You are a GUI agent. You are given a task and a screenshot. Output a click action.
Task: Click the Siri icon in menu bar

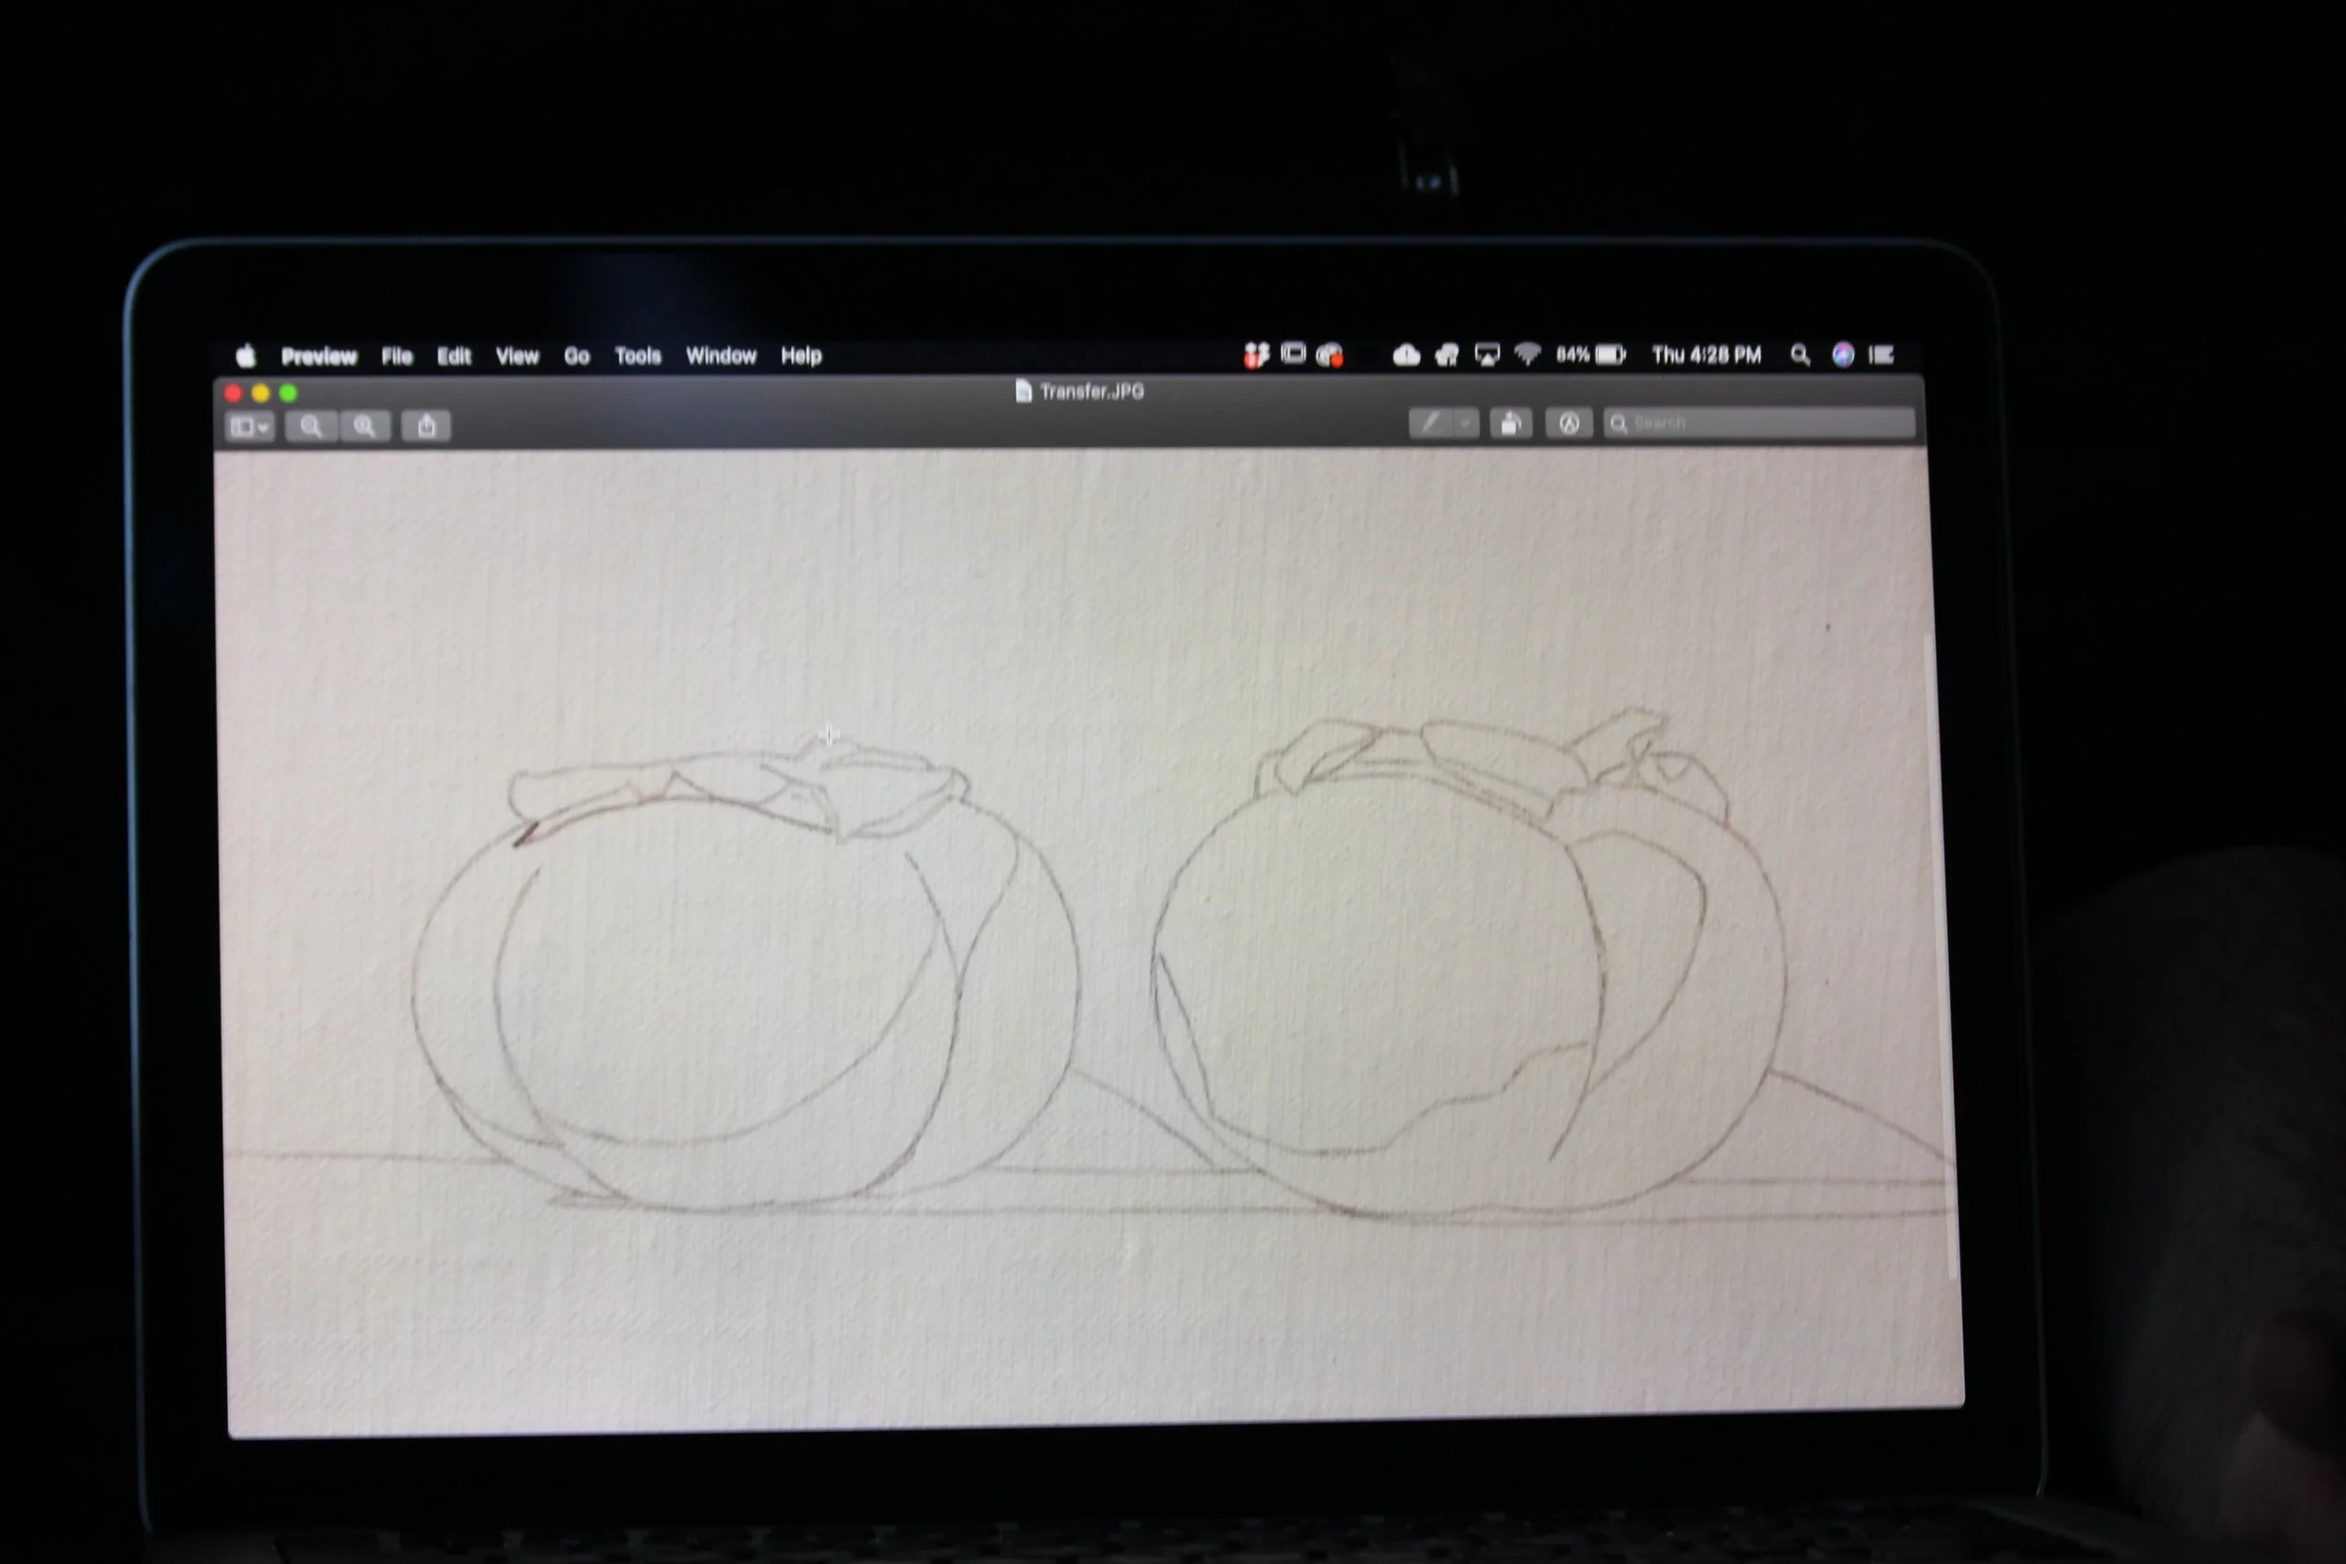pos(1842,355)
